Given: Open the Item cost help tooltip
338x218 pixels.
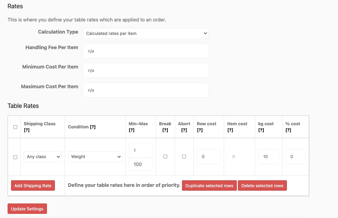Looking at the screenshot, I should coord(230,130).
